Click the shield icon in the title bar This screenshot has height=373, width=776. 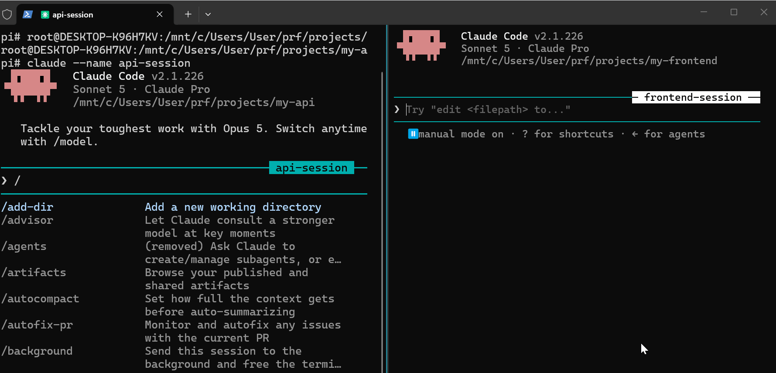point(7,14)
